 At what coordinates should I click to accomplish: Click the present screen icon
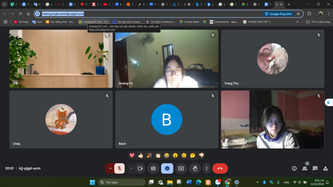(181, 168)
